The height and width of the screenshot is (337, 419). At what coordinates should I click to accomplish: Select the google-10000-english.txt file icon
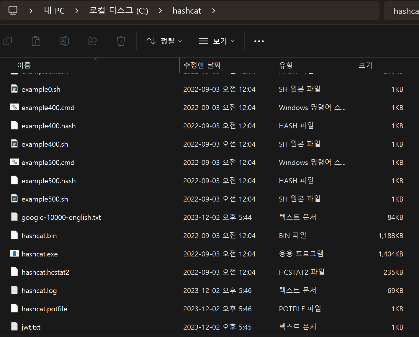point(14,217)
